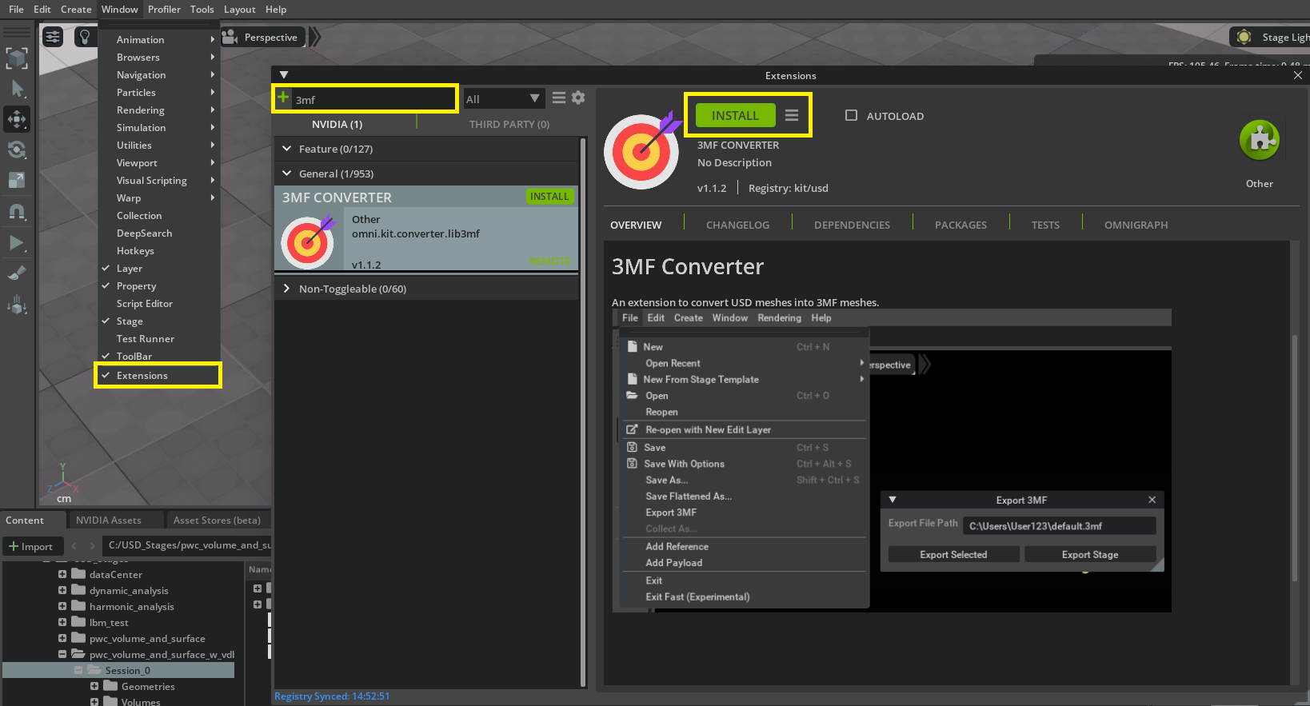Expand the lbm_test folder
The image size is (1310, 706).
click(x=62, y=622)
